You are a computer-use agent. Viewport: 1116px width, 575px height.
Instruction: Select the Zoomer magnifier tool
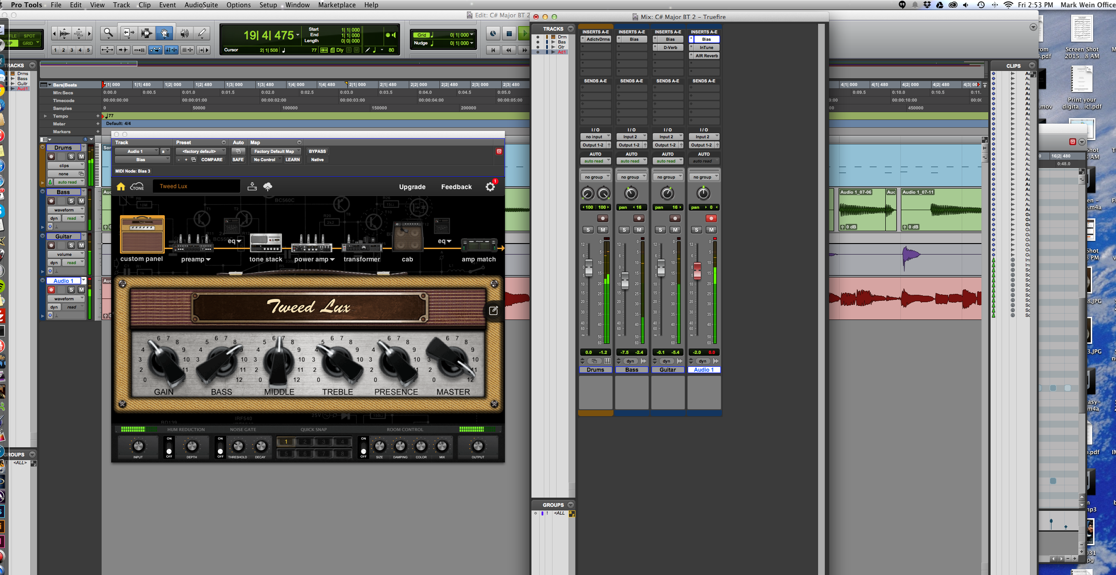click(x=108, y=33)
